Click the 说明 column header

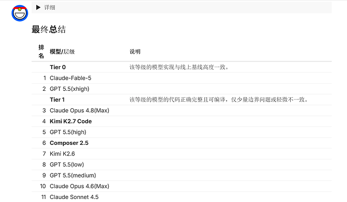[x=135, y=52]
